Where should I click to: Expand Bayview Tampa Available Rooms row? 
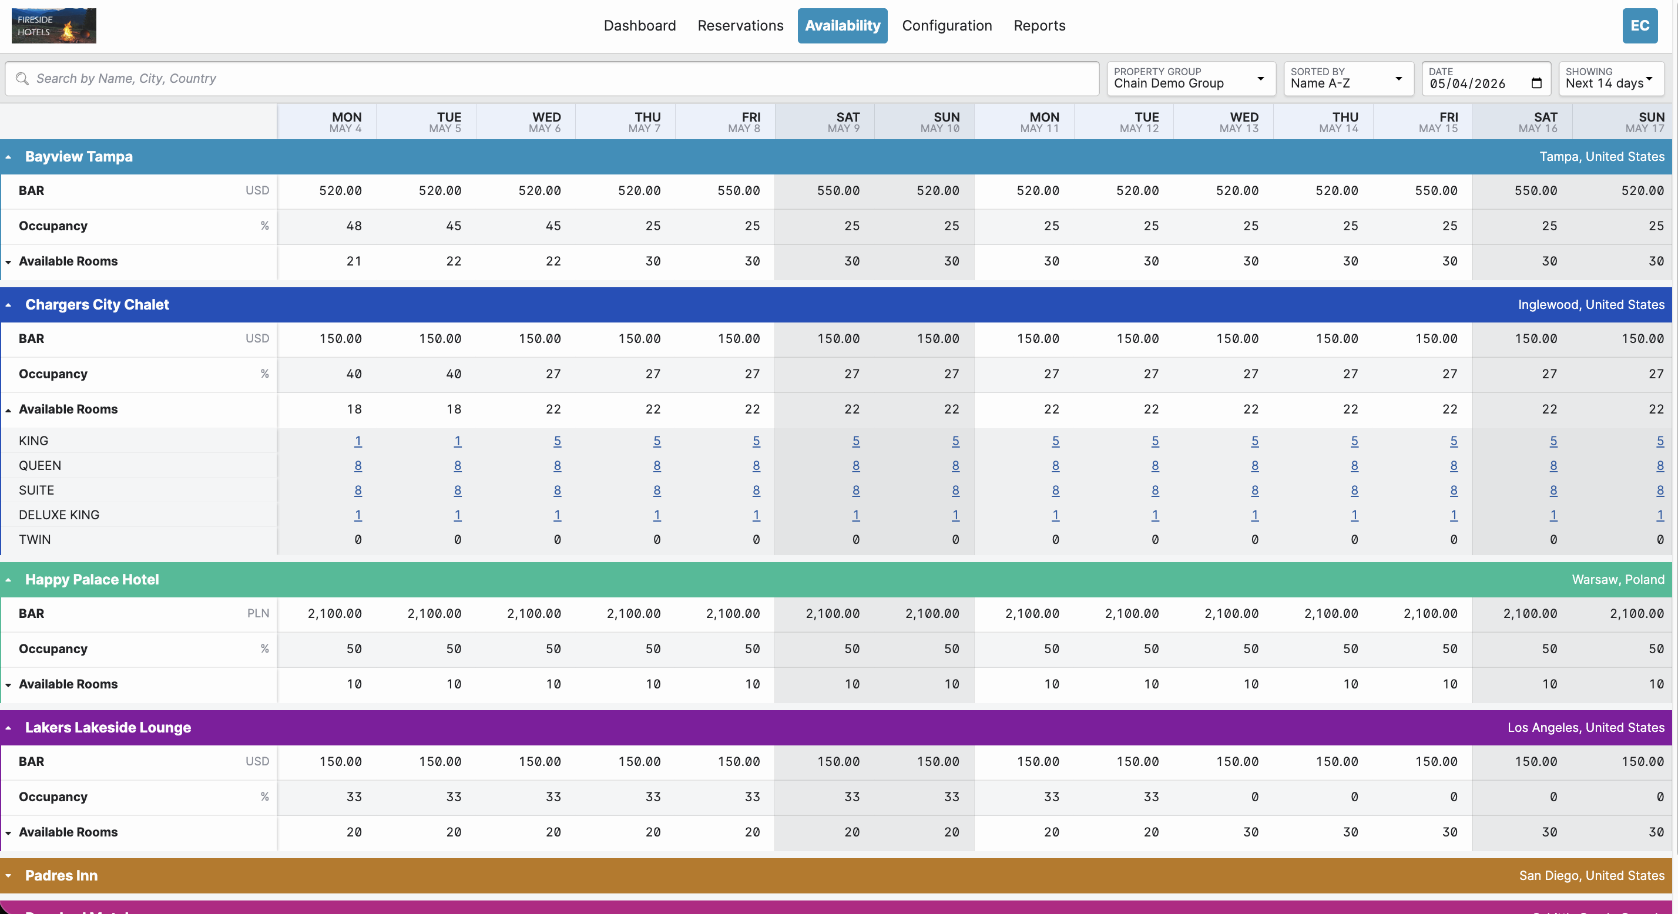[8, 262]
